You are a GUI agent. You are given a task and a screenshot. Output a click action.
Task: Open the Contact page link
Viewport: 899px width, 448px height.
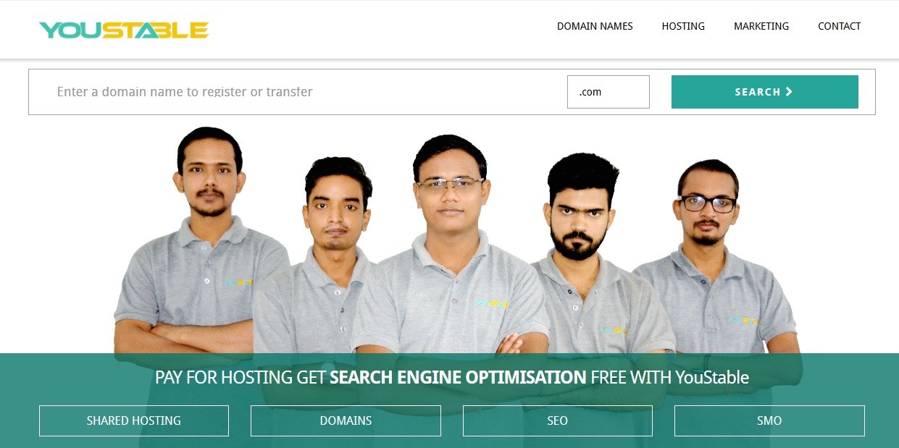[839, 26]
